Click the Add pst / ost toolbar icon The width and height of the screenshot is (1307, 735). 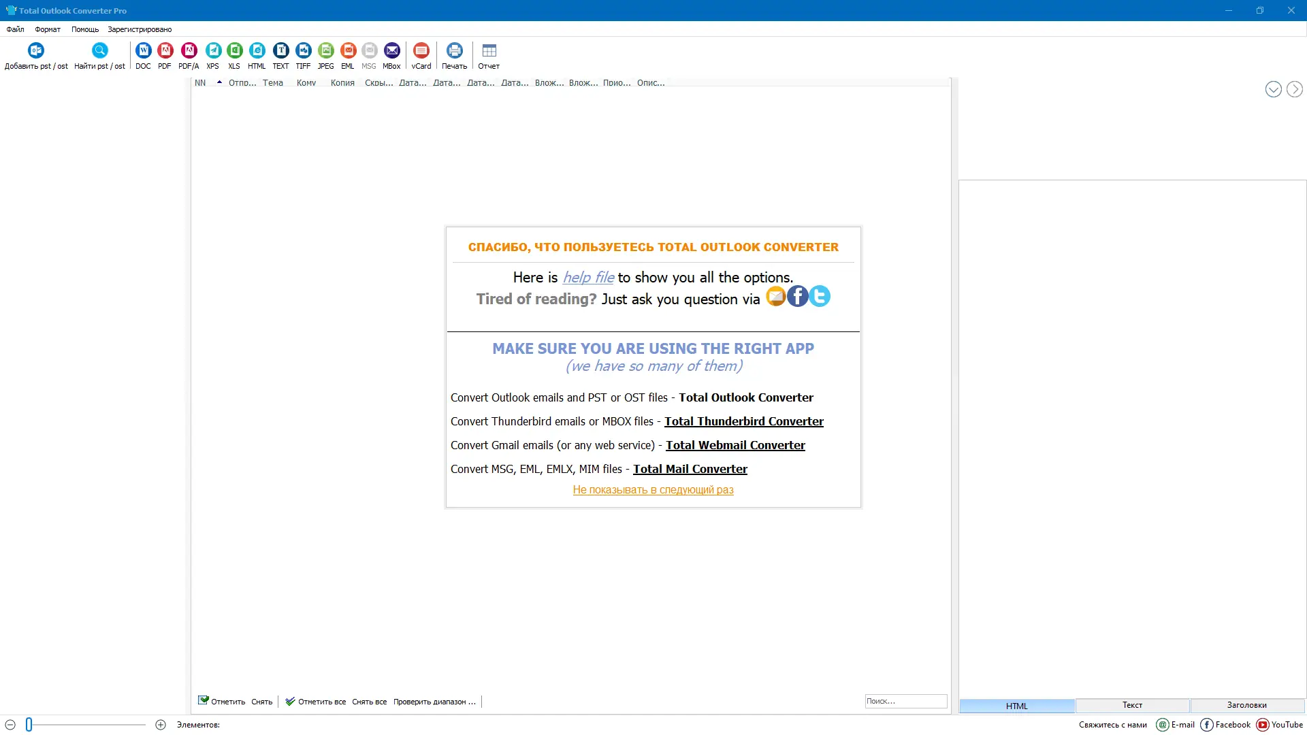(36, 51)
